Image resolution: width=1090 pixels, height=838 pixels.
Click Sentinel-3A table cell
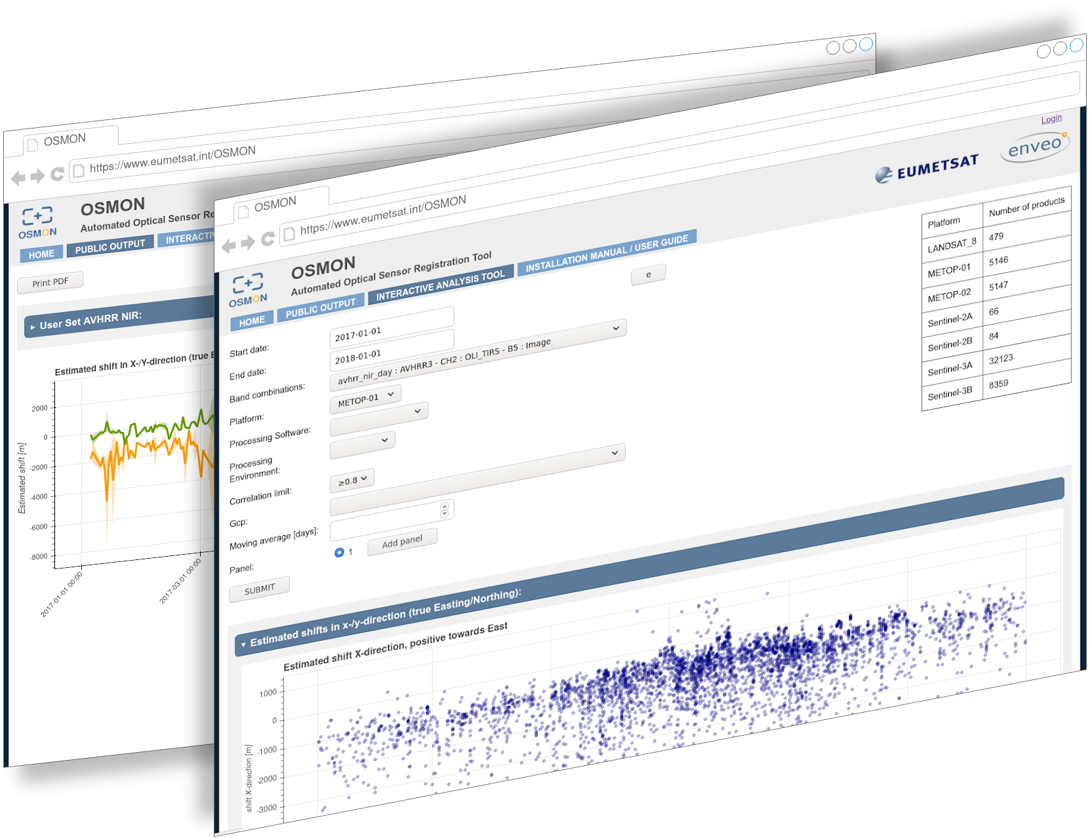tap(952, 369)
